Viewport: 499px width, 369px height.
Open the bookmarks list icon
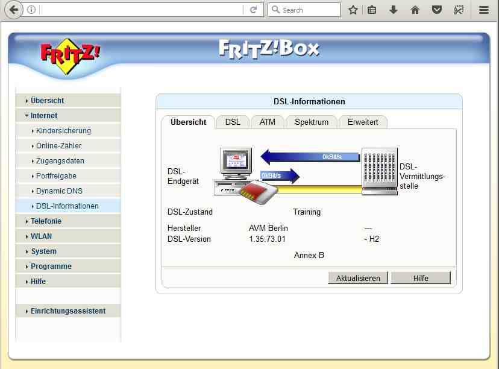(372, 10)
